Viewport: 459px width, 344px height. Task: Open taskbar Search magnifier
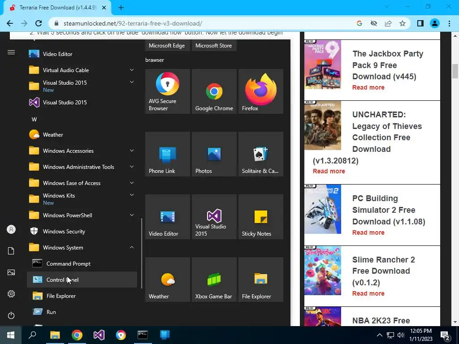[x=32, y=335]
